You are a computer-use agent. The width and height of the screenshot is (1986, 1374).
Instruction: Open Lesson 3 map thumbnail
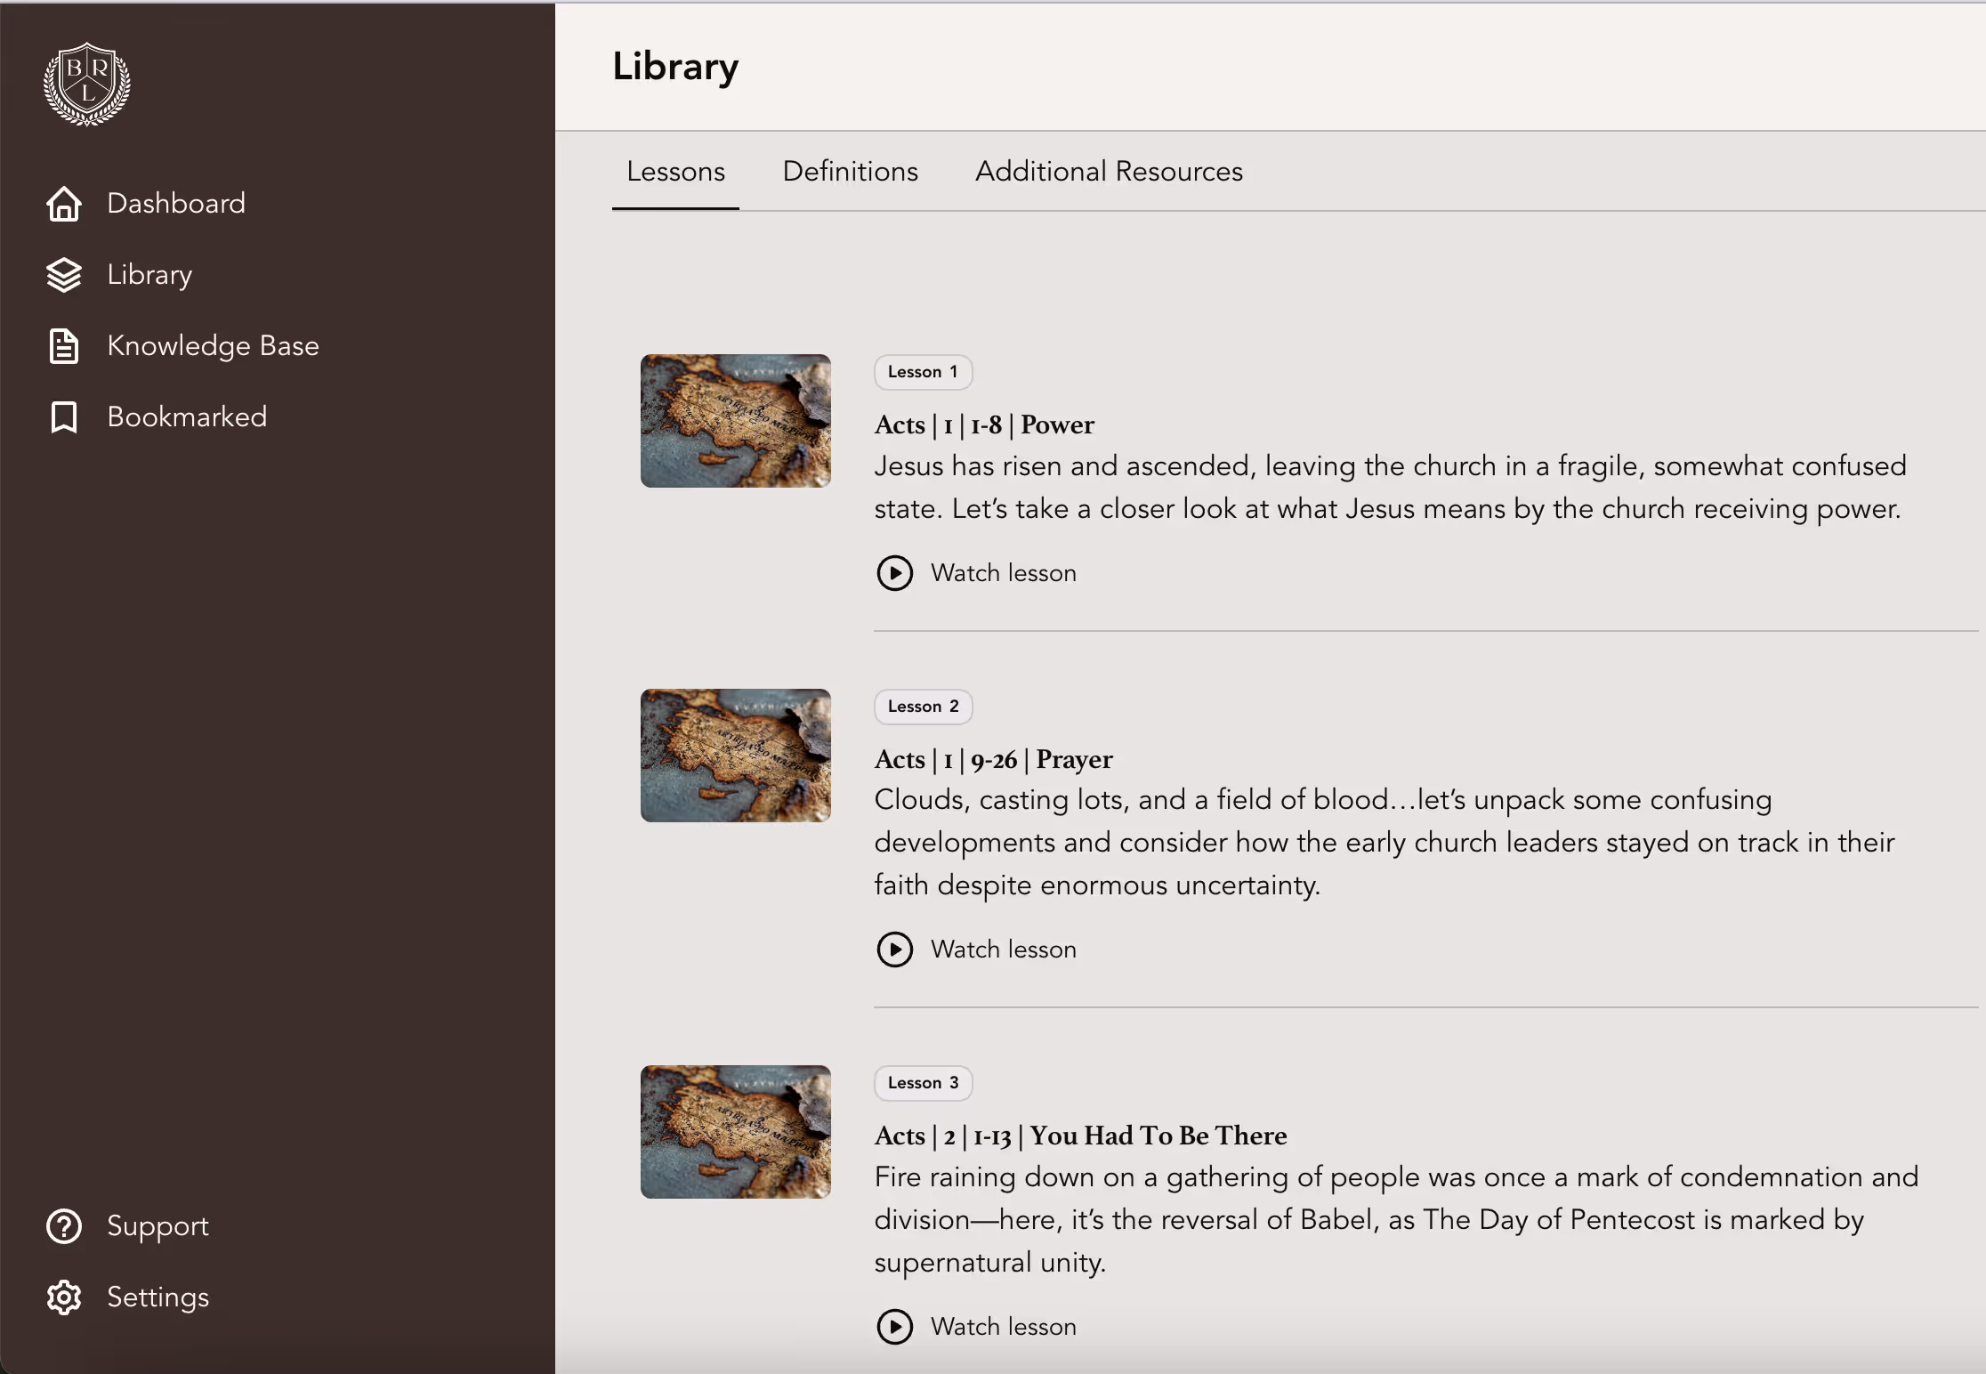pos(735,1132)
